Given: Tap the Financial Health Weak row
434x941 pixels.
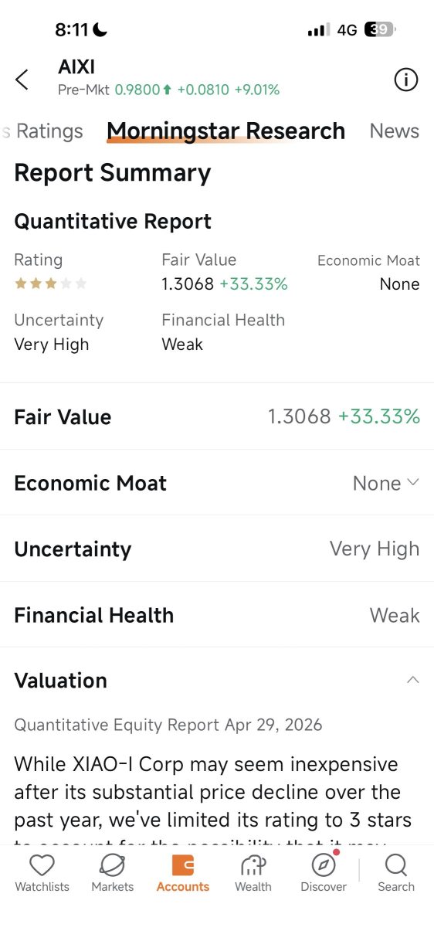Looking at the screenshot, I should pyautogui.click(x=217, y=615).
